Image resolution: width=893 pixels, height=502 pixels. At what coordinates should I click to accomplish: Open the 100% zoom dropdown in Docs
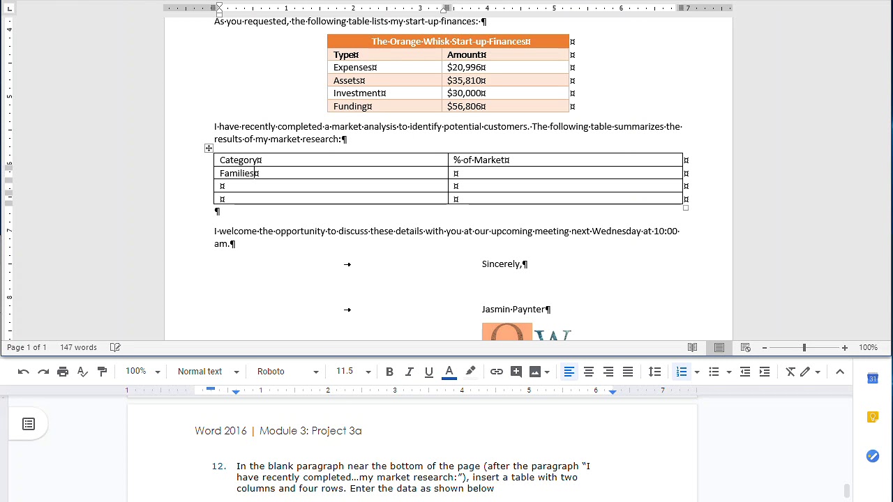point(142,372)
